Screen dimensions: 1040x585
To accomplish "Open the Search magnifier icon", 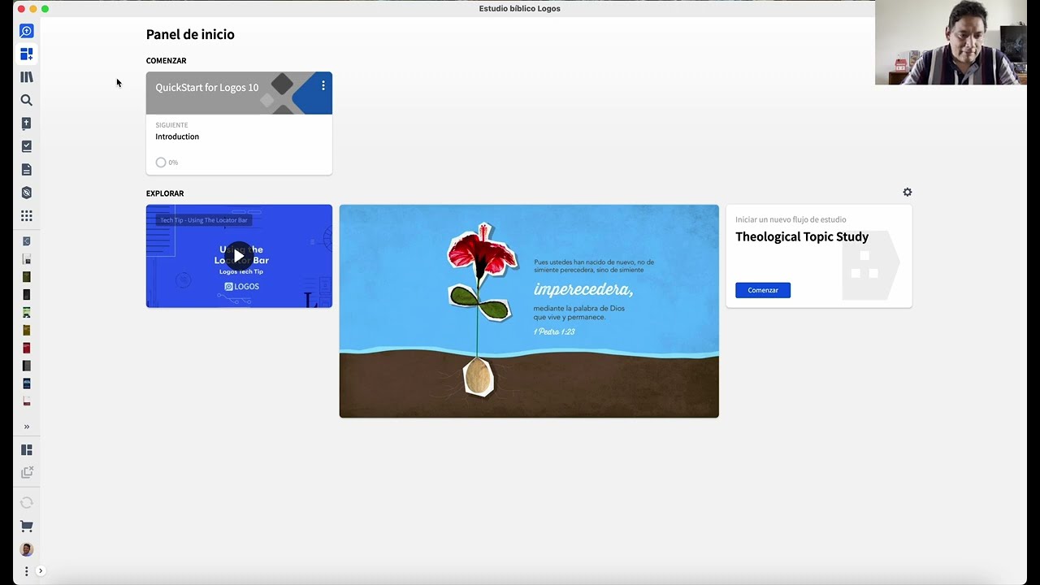I will 27,100.
